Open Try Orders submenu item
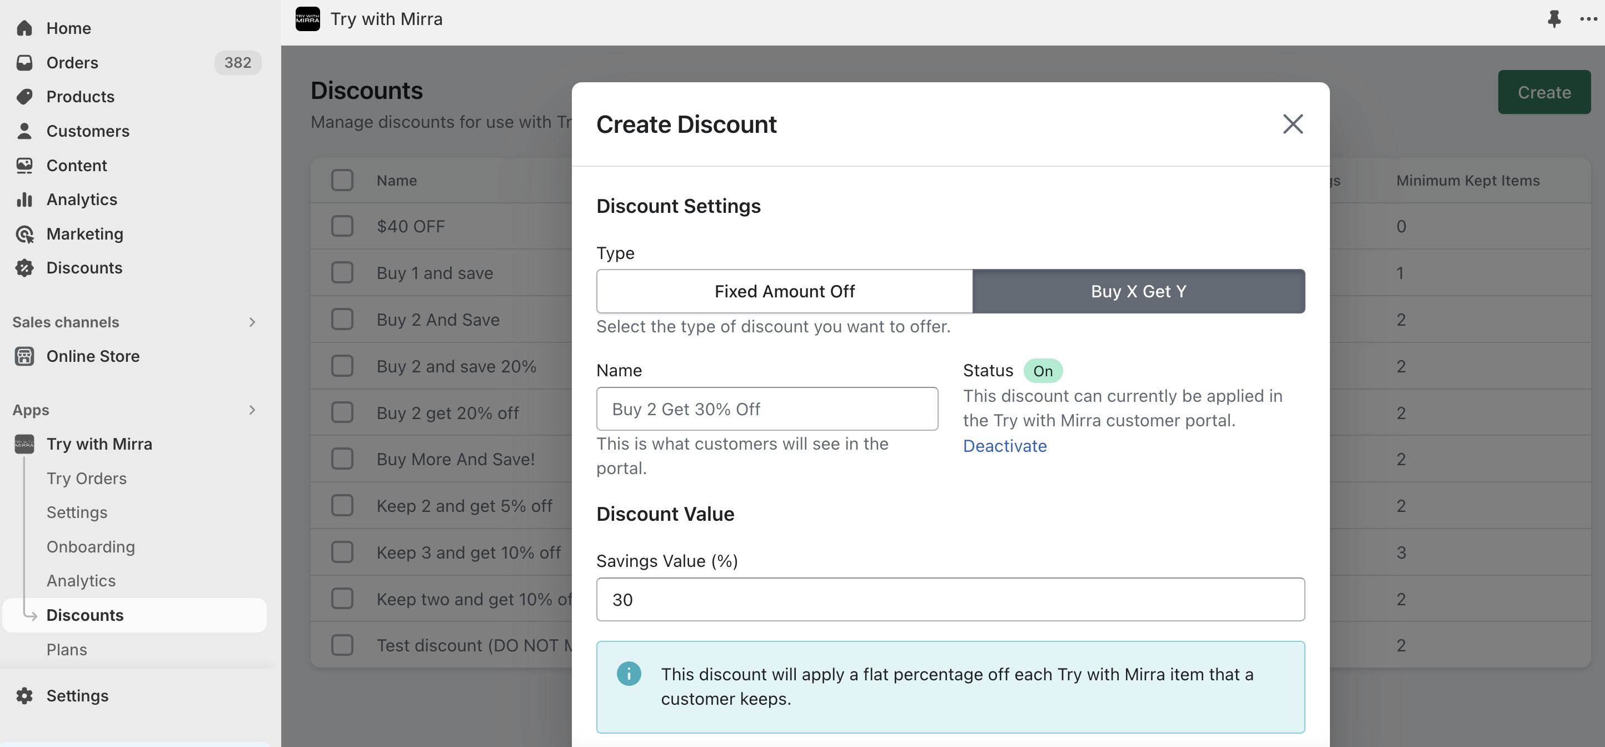Image resolution: width=1605 pixels, height=747 pixels. coord(87,479)
